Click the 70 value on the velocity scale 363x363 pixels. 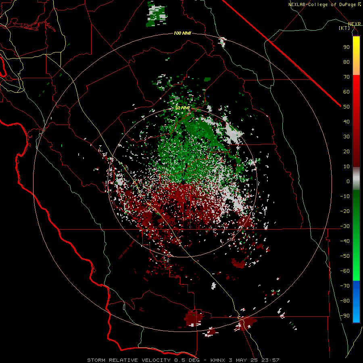click(346, 77)
